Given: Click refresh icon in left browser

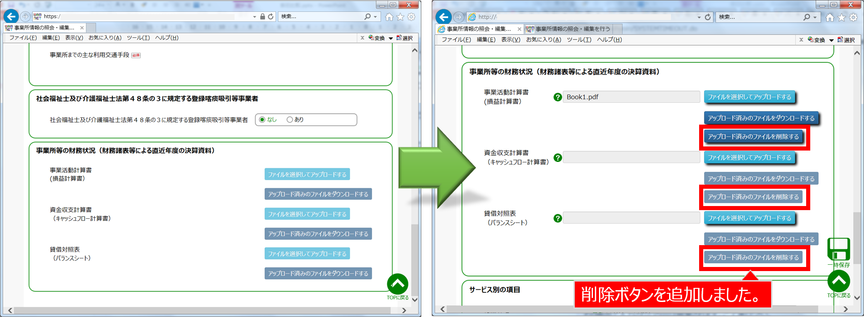Looking at the screenshot, I should pos(271,16).
